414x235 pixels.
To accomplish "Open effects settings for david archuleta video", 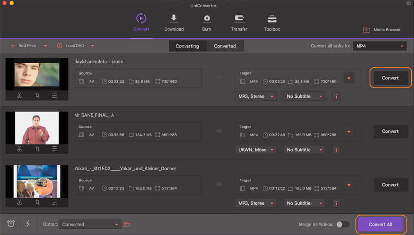I will coord(55,95).
